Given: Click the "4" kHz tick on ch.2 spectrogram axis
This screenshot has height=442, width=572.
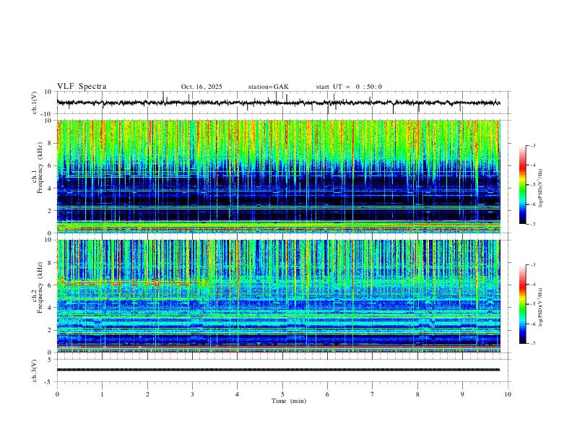Looking at the screenshot, I should (x=50, y=308).
